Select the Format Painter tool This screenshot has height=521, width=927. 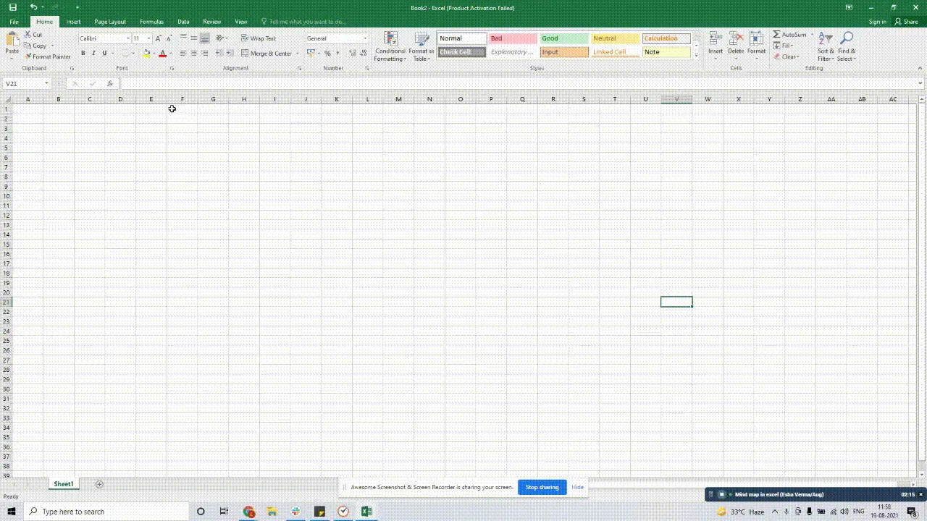click(48, 56)
